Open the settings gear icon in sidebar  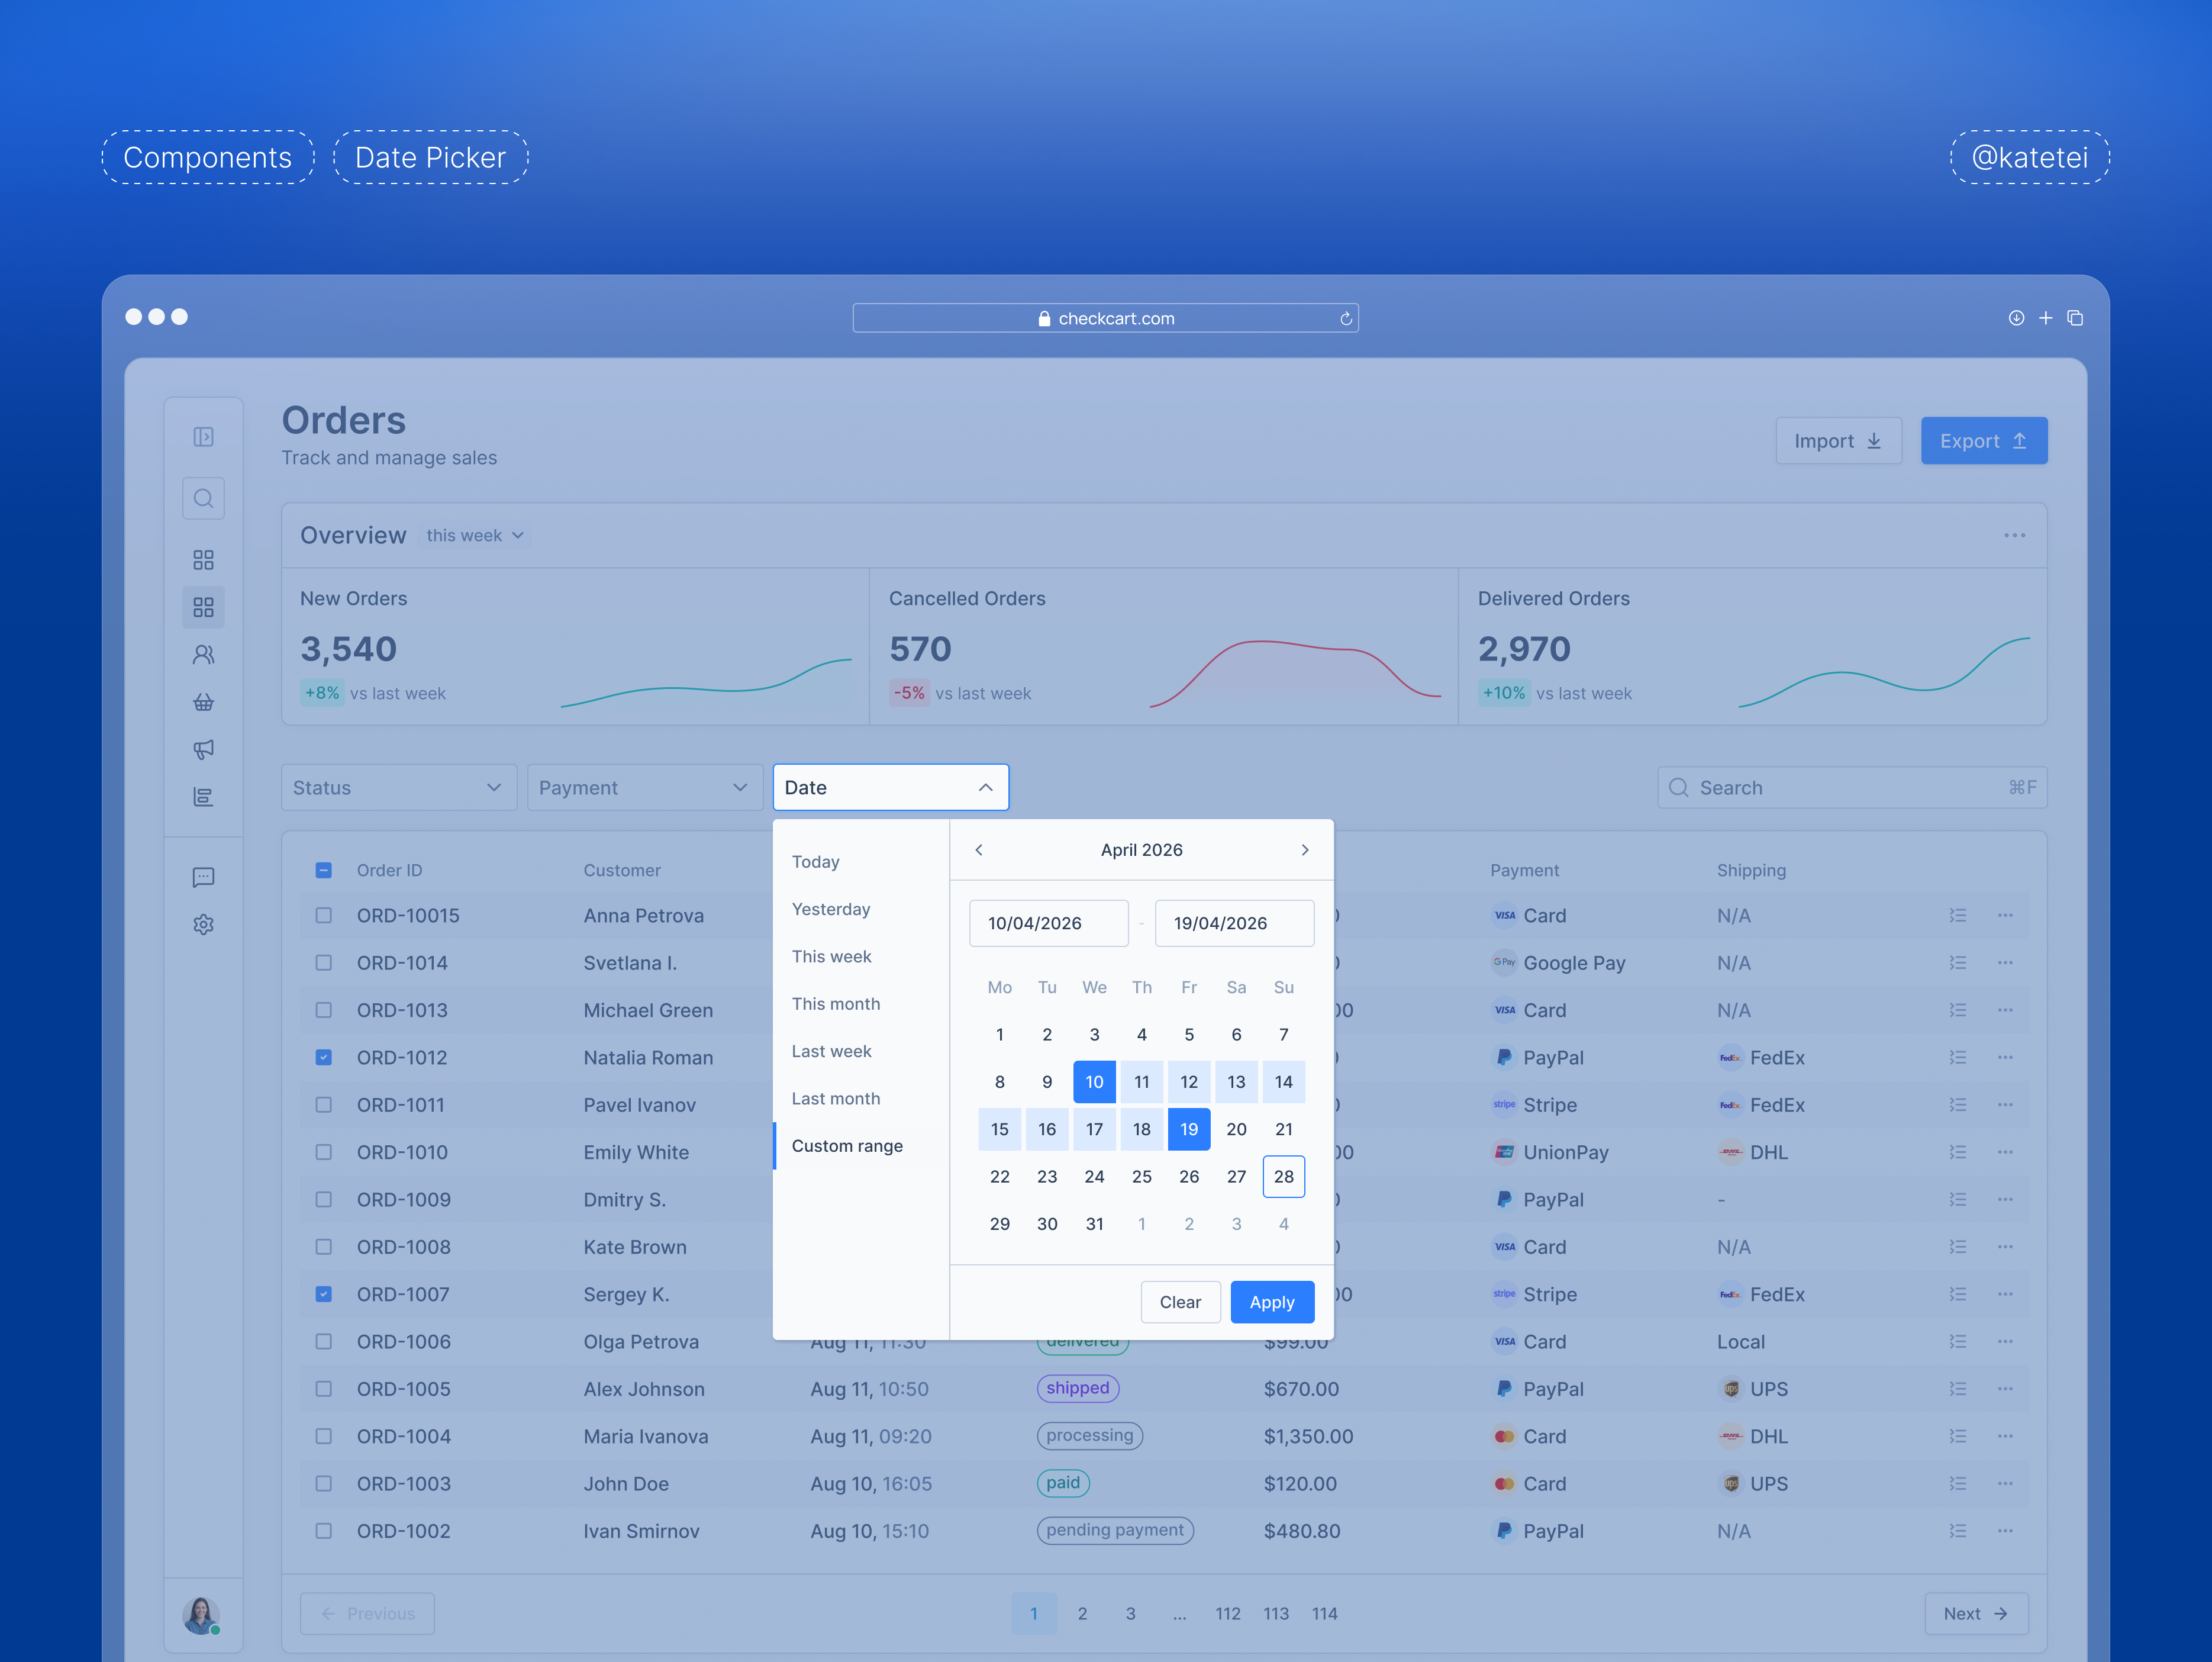tap(203, 925)
